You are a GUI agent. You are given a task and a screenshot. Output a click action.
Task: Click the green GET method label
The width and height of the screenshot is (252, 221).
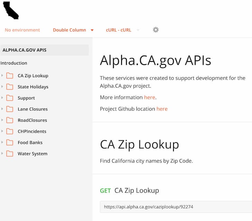(x=105, y=191)
